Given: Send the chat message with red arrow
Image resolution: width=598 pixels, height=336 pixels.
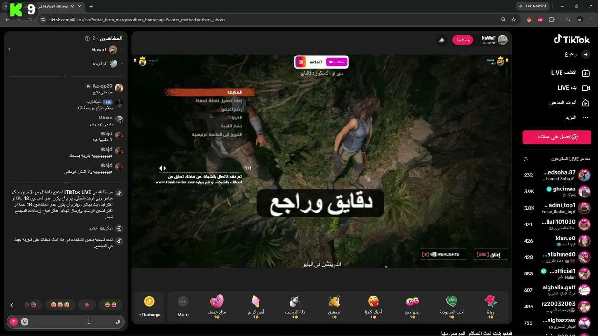Looking at the screenshot, I should pyautogui.click(x=14, y=322).
